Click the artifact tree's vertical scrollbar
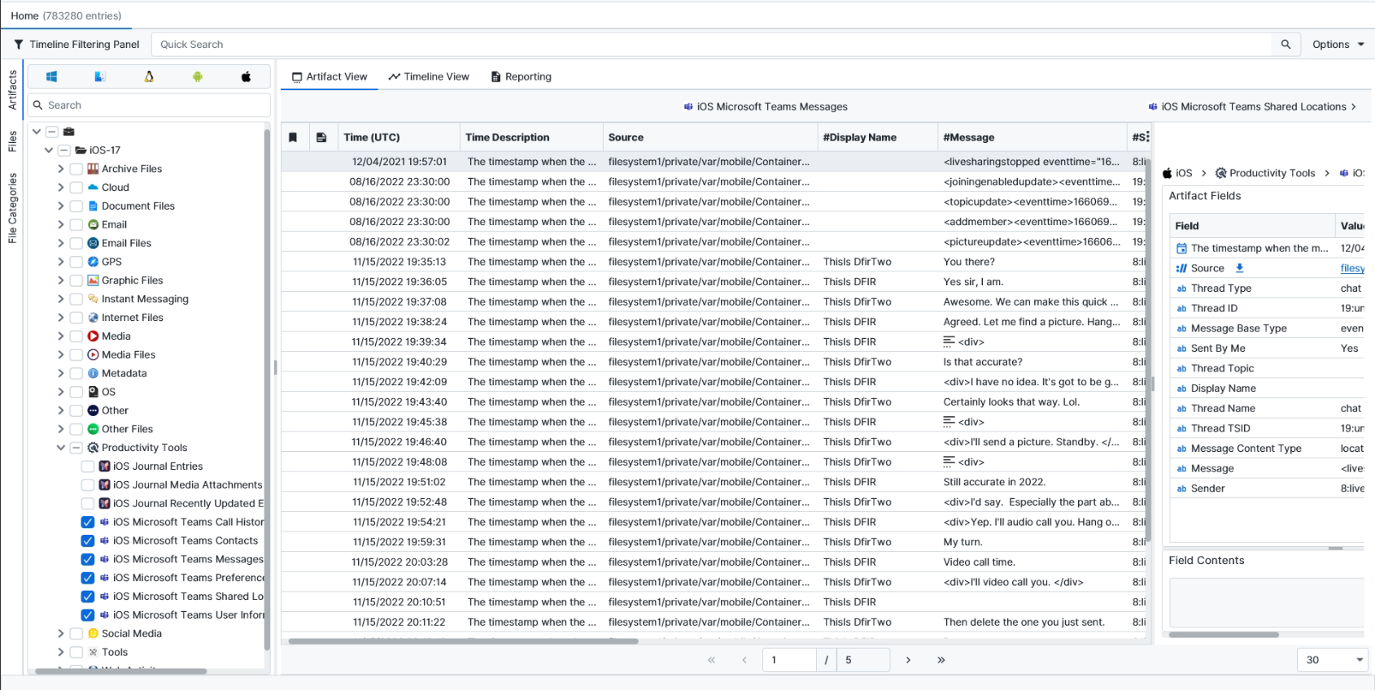The height and width of the screenshot is (690, 1375). pos(267,390)
